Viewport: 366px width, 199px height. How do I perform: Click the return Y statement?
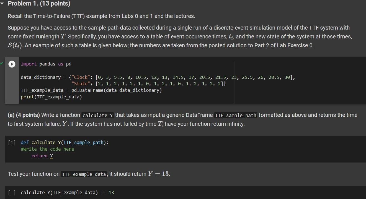click(42, 156)
